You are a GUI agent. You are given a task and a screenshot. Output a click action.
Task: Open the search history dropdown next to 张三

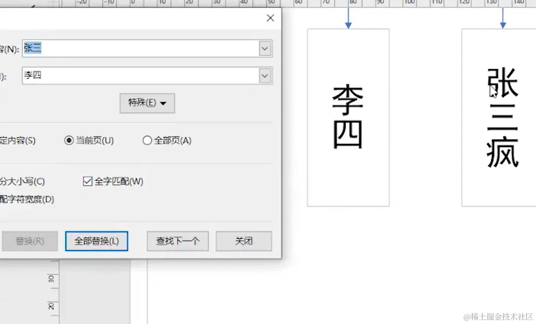pyautogui.click(x=265, y=48)
